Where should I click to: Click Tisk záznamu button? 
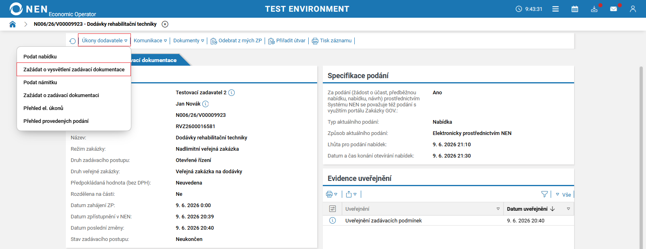point(332,41)
